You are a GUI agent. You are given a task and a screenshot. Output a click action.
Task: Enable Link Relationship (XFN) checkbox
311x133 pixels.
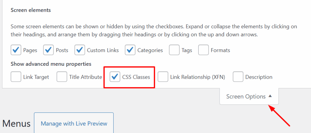point(163,77)
